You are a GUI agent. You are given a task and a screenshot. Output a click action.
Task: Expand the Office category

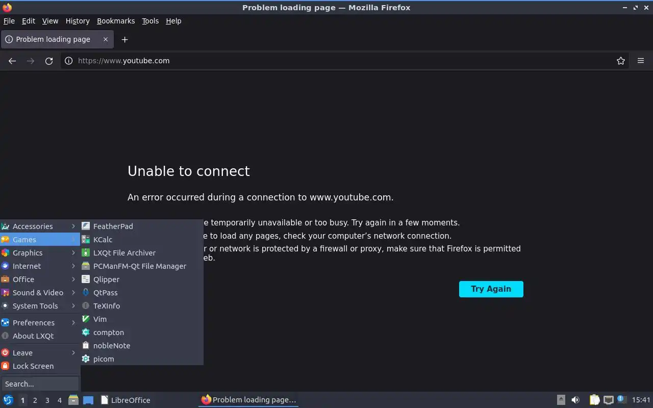pyautogui.click(x=40, y=279)
